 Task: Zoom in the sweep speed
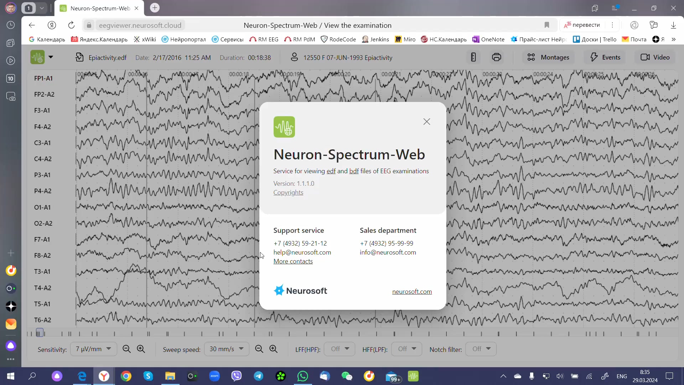(274, 349)
